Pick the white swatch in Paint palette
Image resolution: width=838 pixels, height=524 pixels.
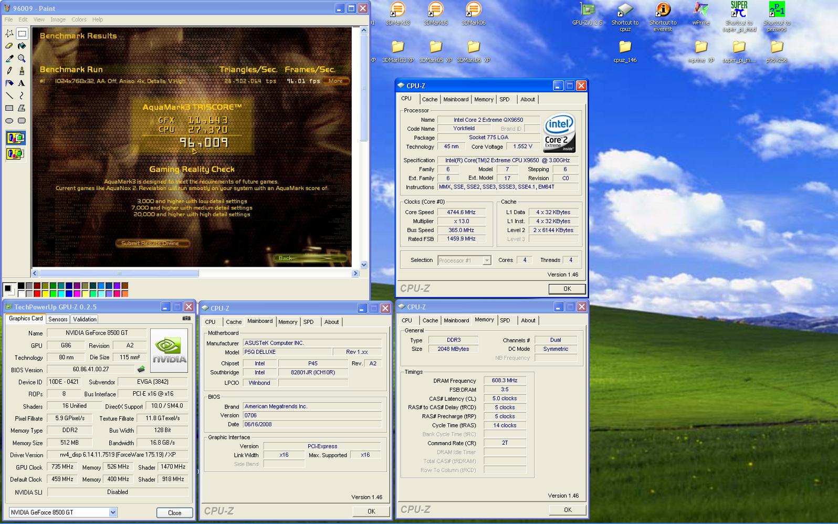click(20, 294)
